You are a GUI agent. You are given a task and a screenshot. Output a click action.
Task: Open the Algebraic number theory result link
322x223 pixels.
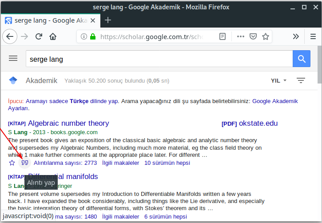click(68, 123)
